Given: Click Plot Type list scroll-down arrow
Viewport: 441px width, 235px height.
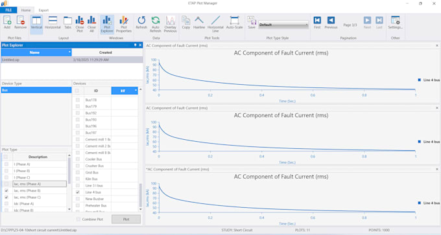Looking at the screenshot, I should coord(69,210).
